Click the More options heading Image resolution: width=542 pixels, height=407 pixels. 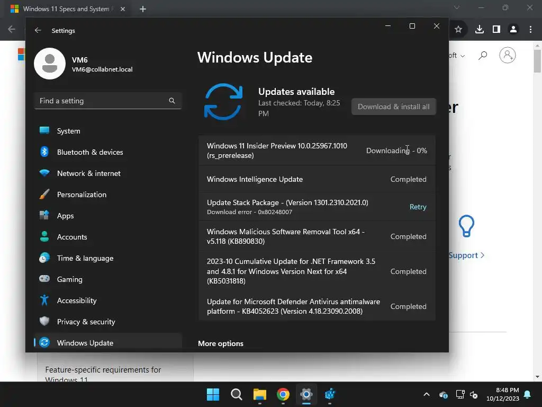click(x=221, y=343)
